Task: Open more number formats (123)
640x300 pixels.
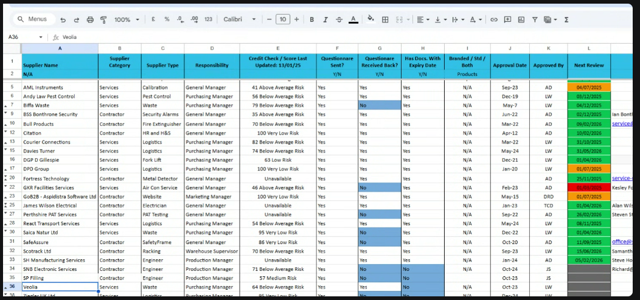Action: (x=208, y=19)
